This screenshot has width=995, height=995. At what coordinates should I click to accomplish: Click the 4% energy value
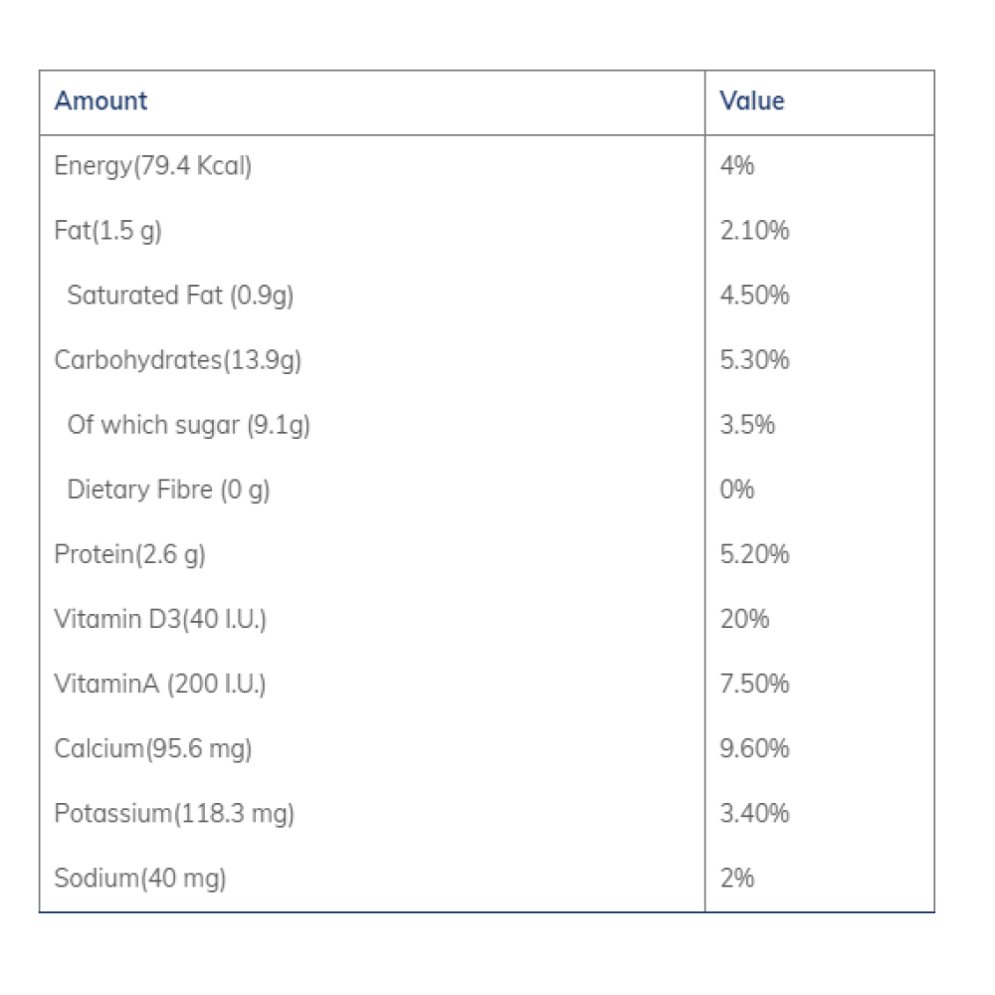[x=737, y=166]
